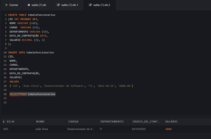Image resolution: width=211 pixels, height=139 pixels.
Task: Click the 'VALUES' keyword on line 17
Action: tap(14, 82)
